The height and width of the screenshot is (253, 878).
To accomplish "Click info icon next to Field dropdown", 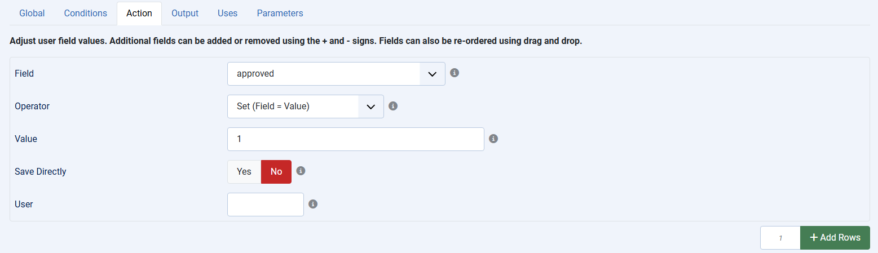I will [x=455, y=73].
